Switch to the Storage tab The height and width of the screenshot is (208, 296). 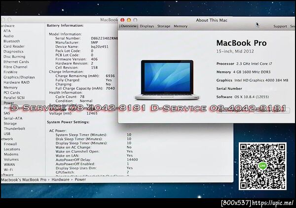click(164, 26)
